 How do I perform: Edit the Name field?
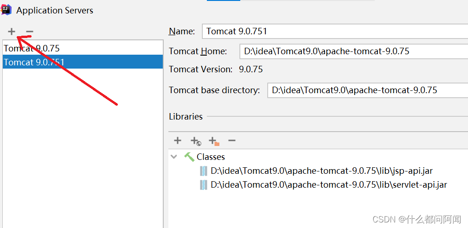point(335,32)
